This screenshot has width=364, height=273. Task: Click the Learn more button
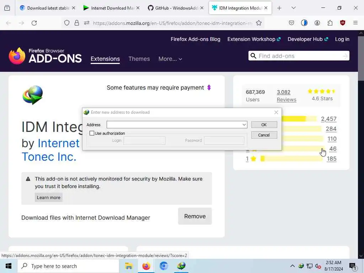tap(49, 198)
